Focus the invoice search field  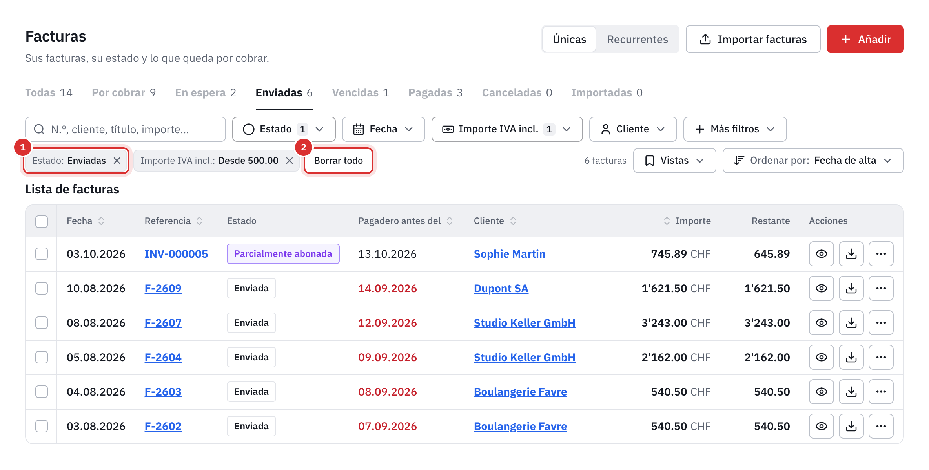(x=126, y=129)
